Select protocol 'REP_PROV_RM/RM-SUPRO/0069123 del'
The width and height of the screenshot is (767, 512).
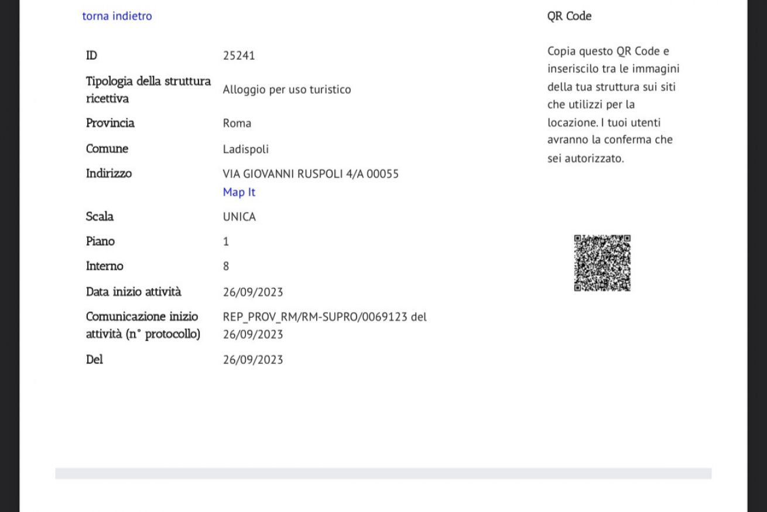325,317
